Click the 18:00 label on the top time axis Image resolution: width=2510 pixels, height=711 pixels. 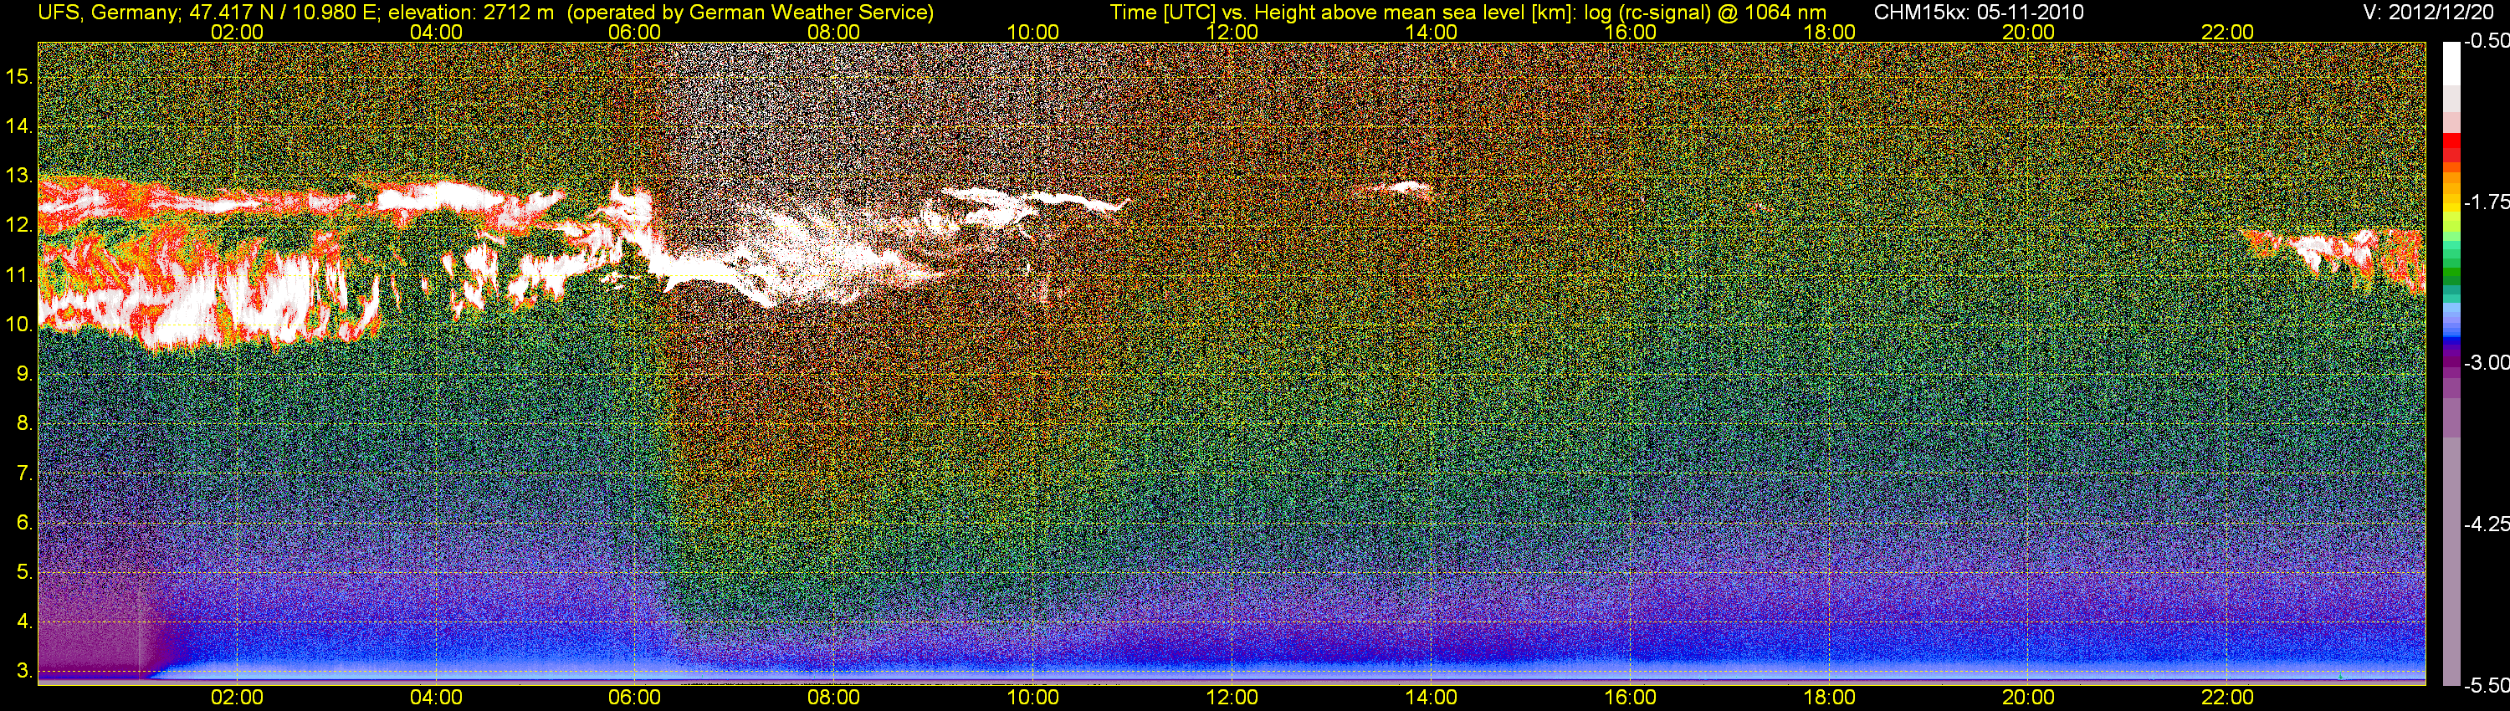(1830, 32)
